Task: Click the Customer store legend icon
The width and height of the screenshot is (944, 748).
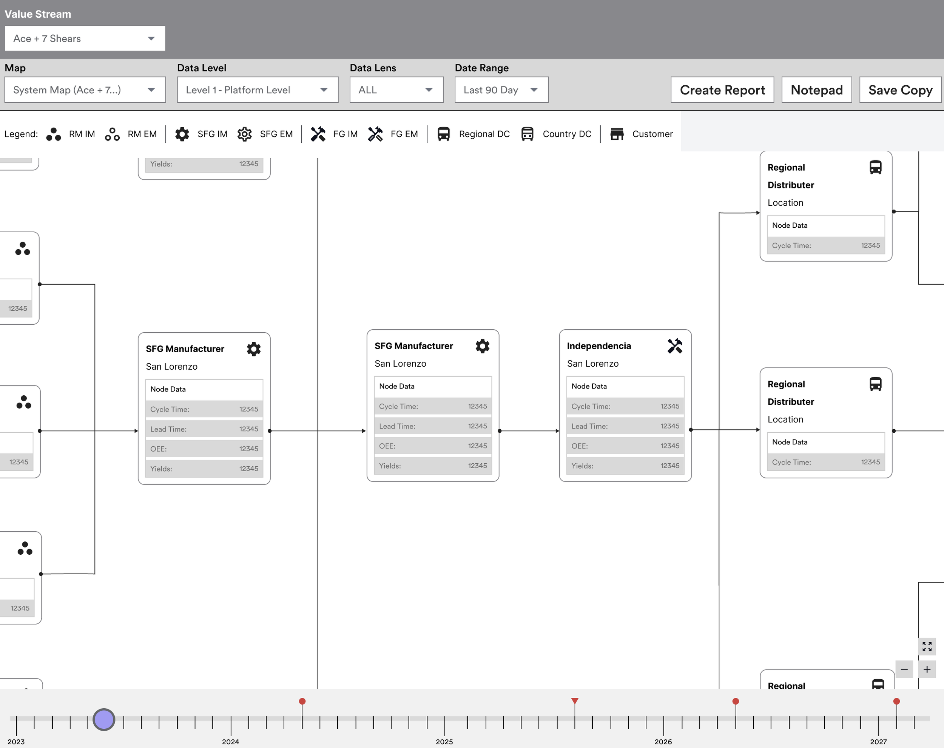Action: [x=617, y=134]
